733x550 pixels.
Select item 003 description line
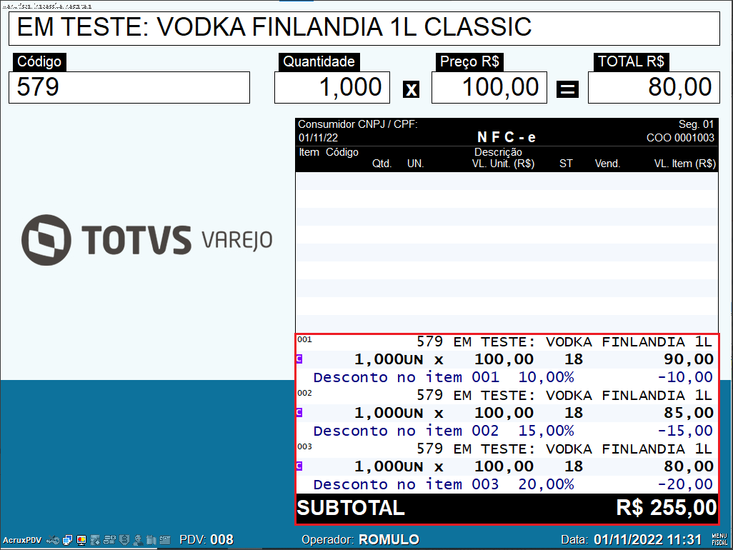(x=507, y=449)
